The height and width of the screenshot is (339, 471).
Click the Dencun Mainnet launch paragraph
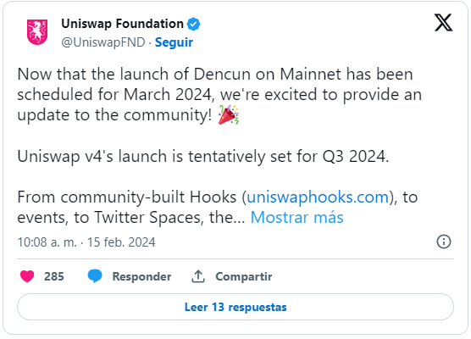[x=219, y=95]
